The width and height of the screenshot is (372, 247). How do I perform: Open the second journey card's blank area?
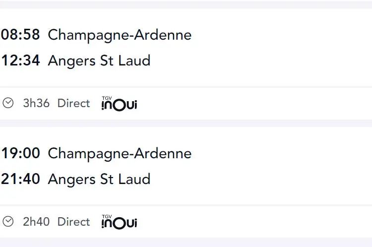[280, 166]
